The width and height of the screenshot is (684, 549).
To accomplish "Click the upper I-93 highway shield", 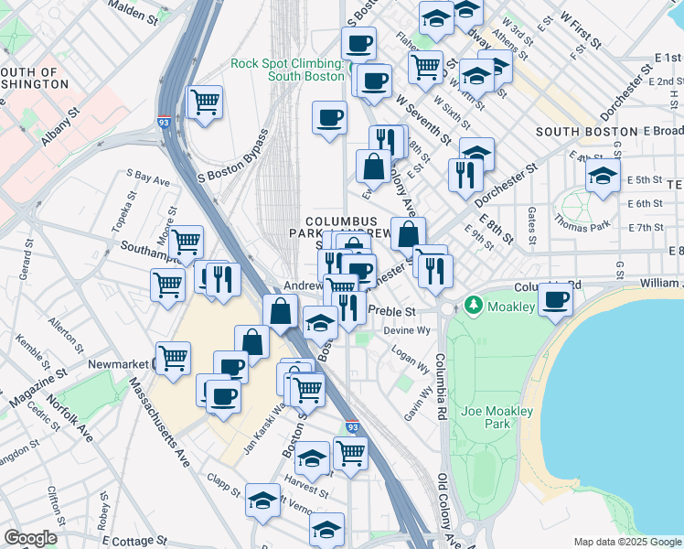I will click(x=164, y=122).
